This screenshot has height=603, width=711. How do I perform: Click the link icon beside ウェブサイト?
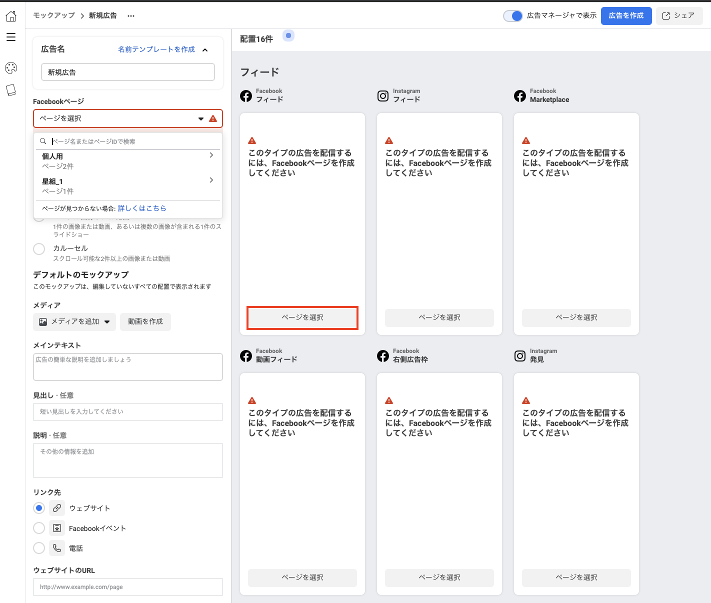(x=57, y=508)
